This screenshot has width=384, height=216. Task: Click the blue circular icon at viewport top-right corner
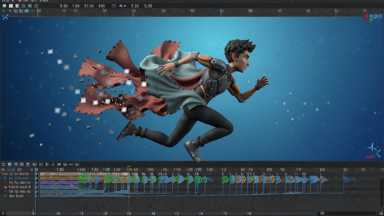(x=380, y=16)
